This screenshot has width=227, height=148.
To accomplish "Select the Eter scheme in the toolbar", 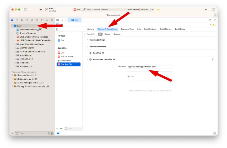I will [77, 10].
